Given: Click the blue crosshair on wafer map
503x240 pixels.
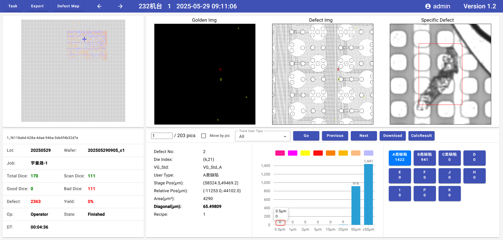Looking at the screenshot, I should (84, 39).
